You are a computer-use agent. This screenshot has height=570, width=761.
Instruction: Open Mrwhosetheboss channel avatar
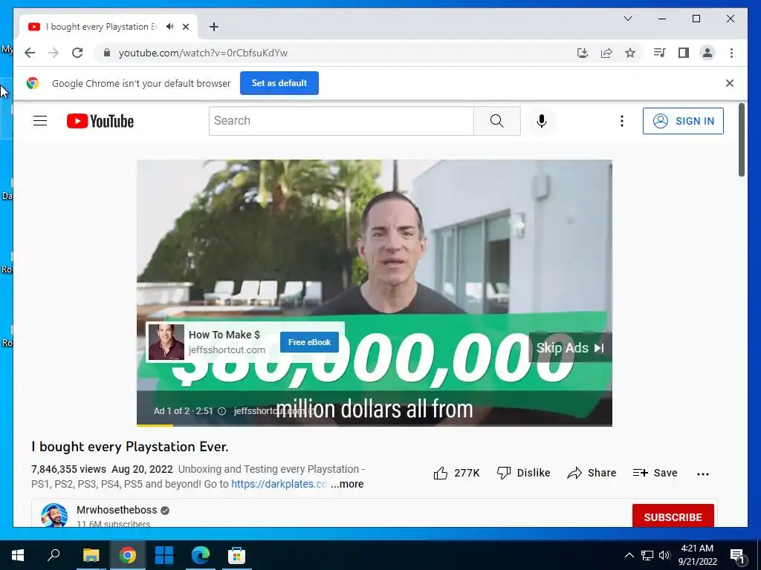click(54, 515)
